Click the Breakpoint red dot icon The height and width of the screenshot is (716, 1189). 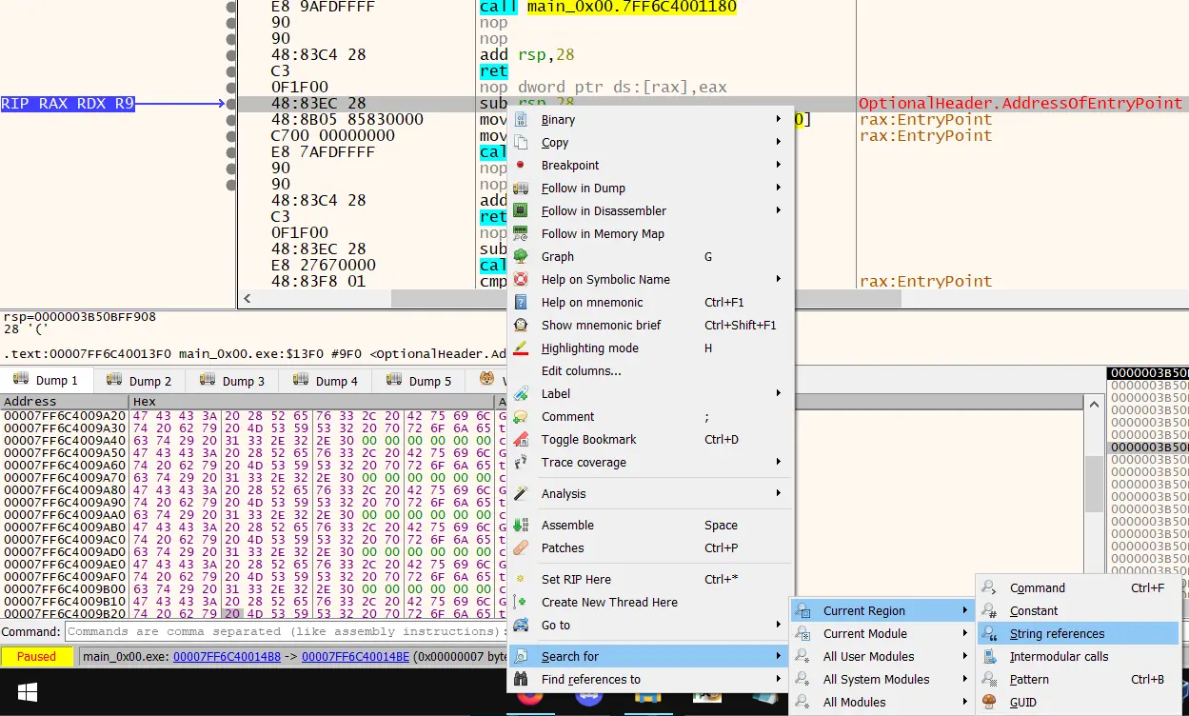521,165
